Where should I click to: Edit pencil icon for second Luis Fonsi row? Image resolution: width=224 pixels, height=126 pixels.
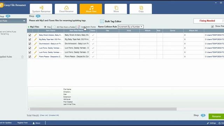coord(35,52)
